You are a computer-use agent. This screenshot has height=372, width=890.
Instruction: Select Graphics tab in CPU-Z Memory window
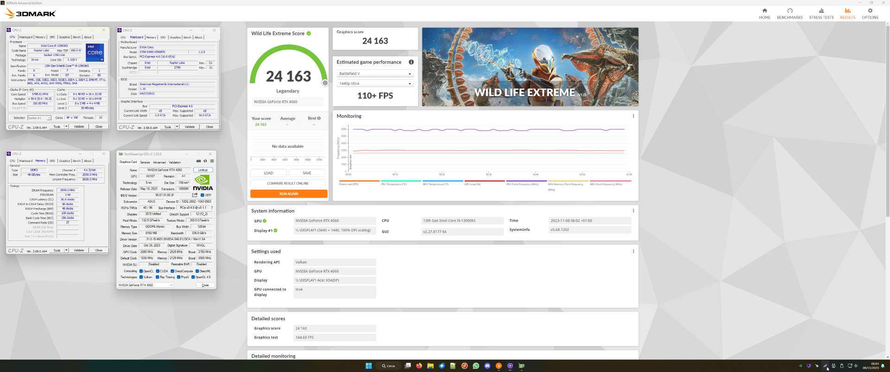(x=65, y=161)
